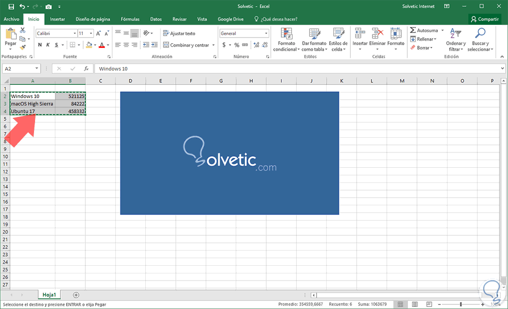Open the General number format dropdown
The image size is (508, 309).
(x=266, y=34)
